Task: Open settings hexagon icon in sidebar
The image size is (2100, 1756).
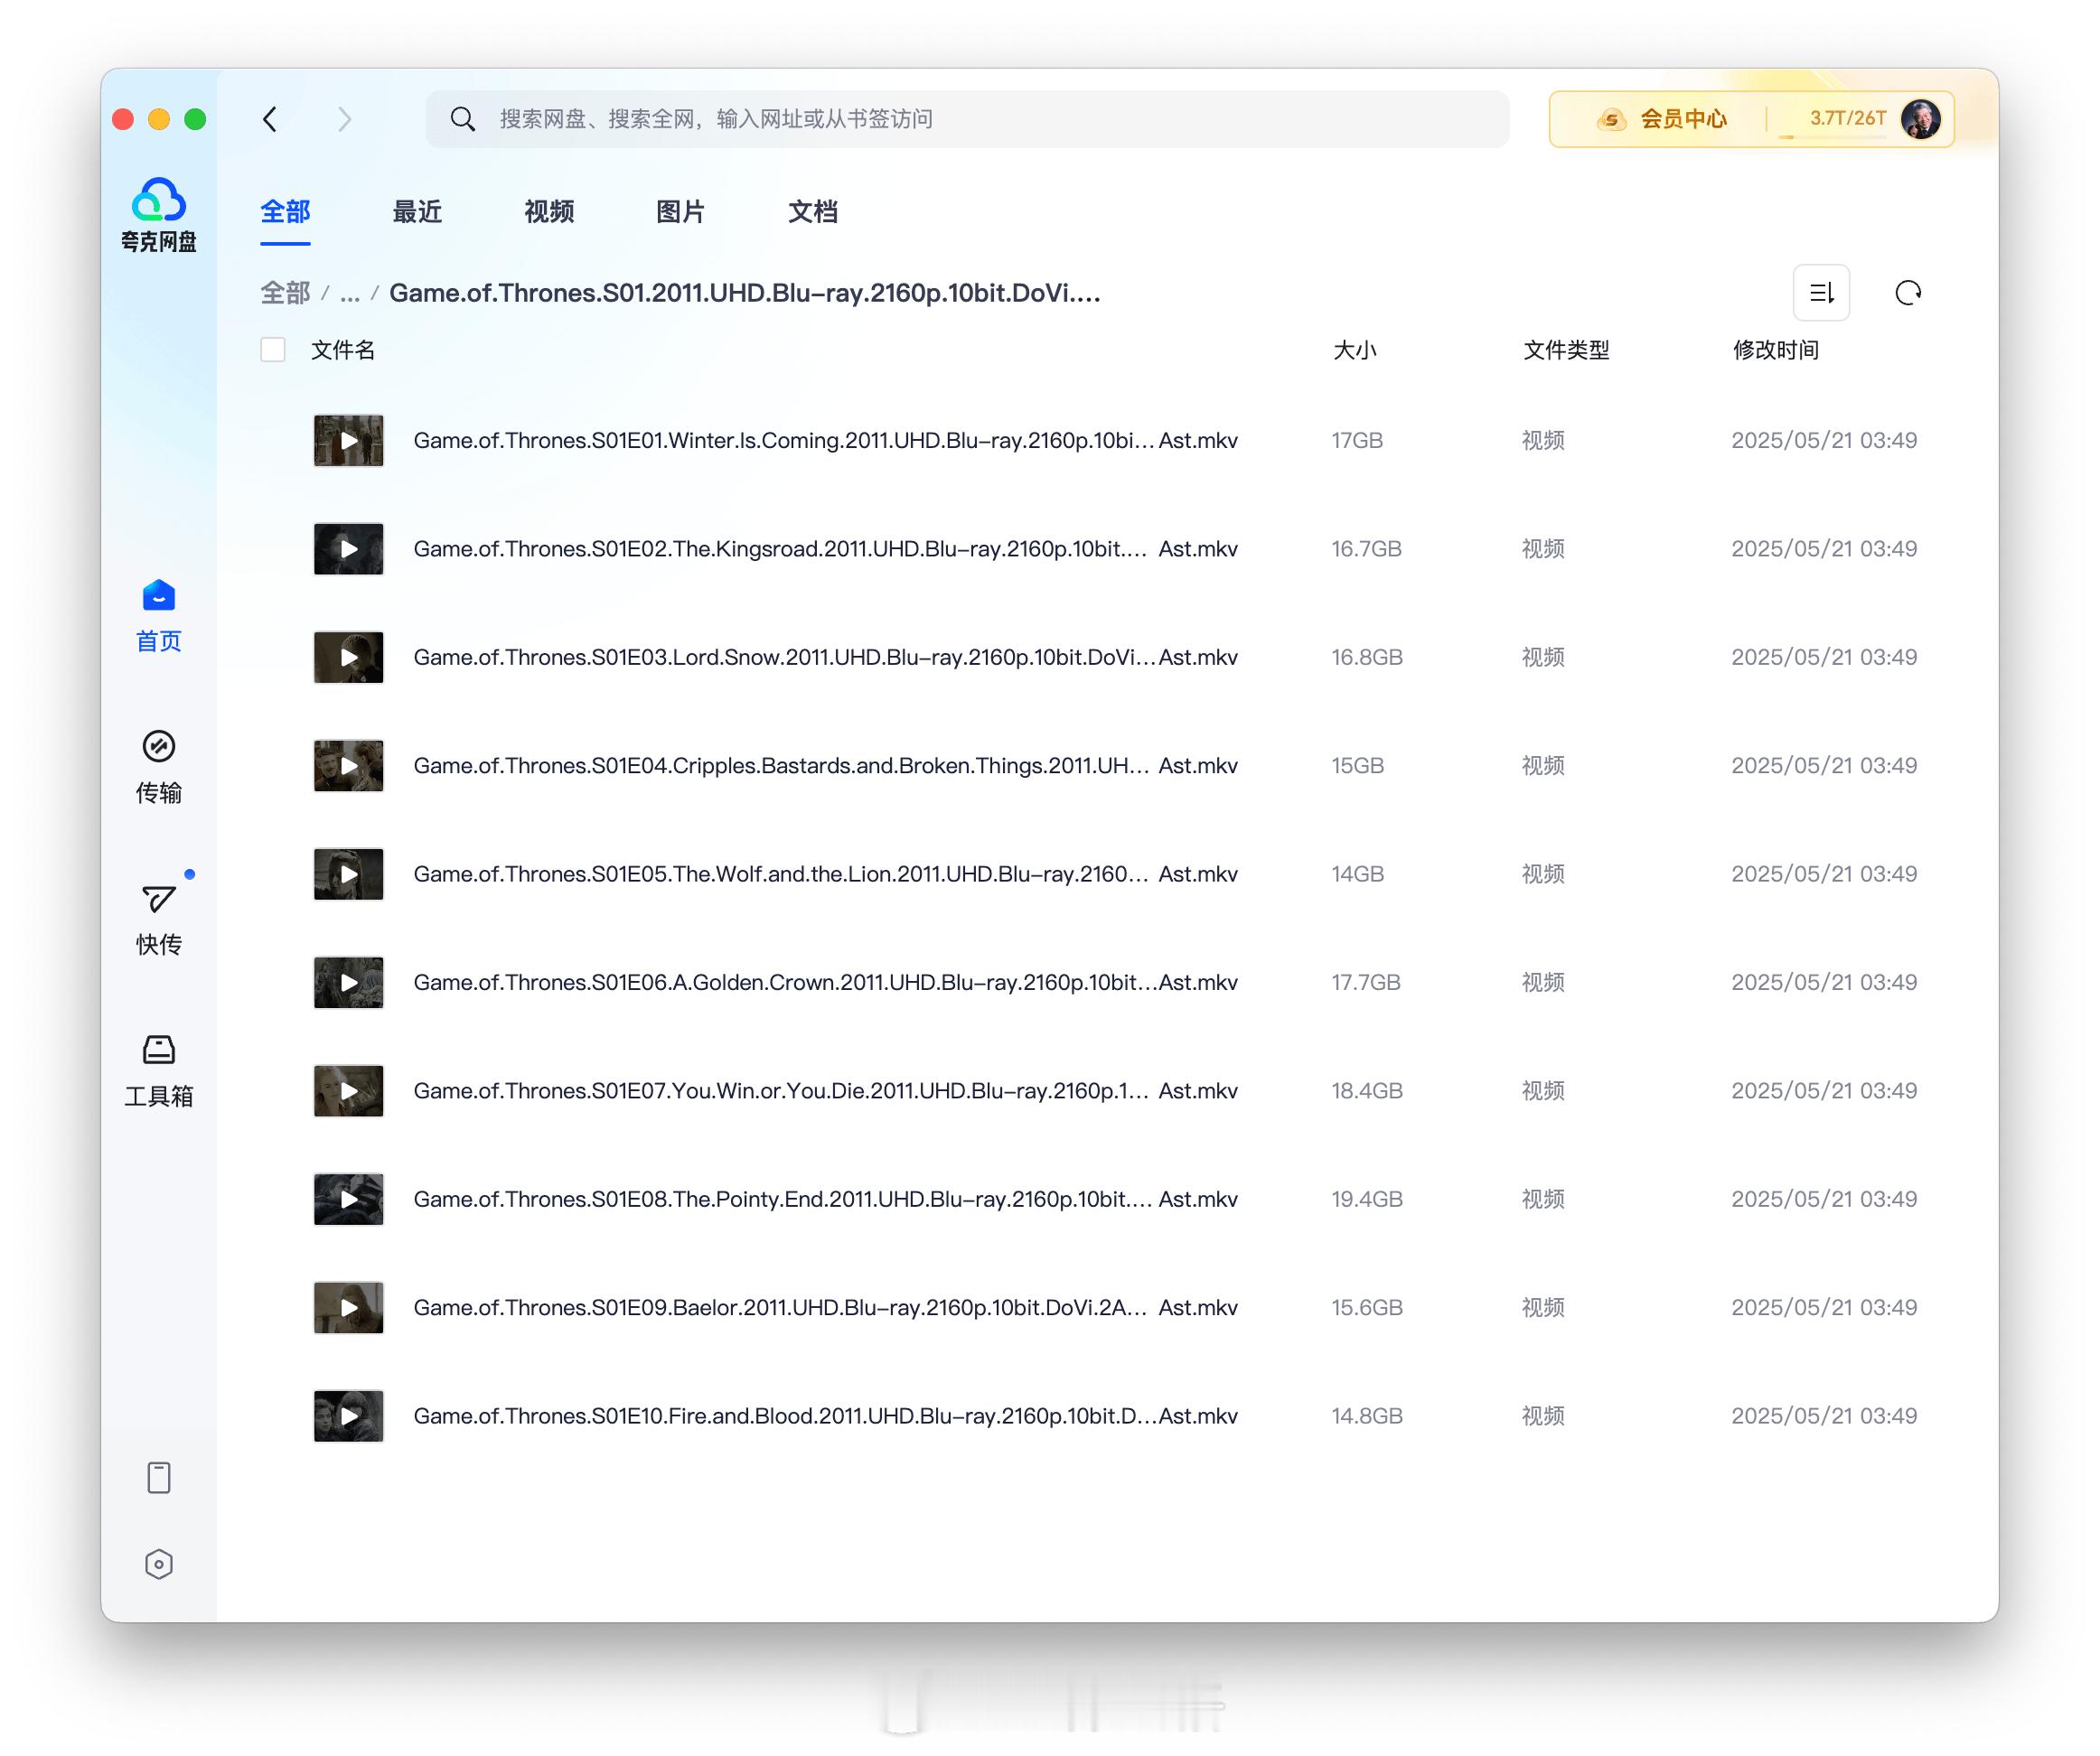Action: click(158, 1565)
